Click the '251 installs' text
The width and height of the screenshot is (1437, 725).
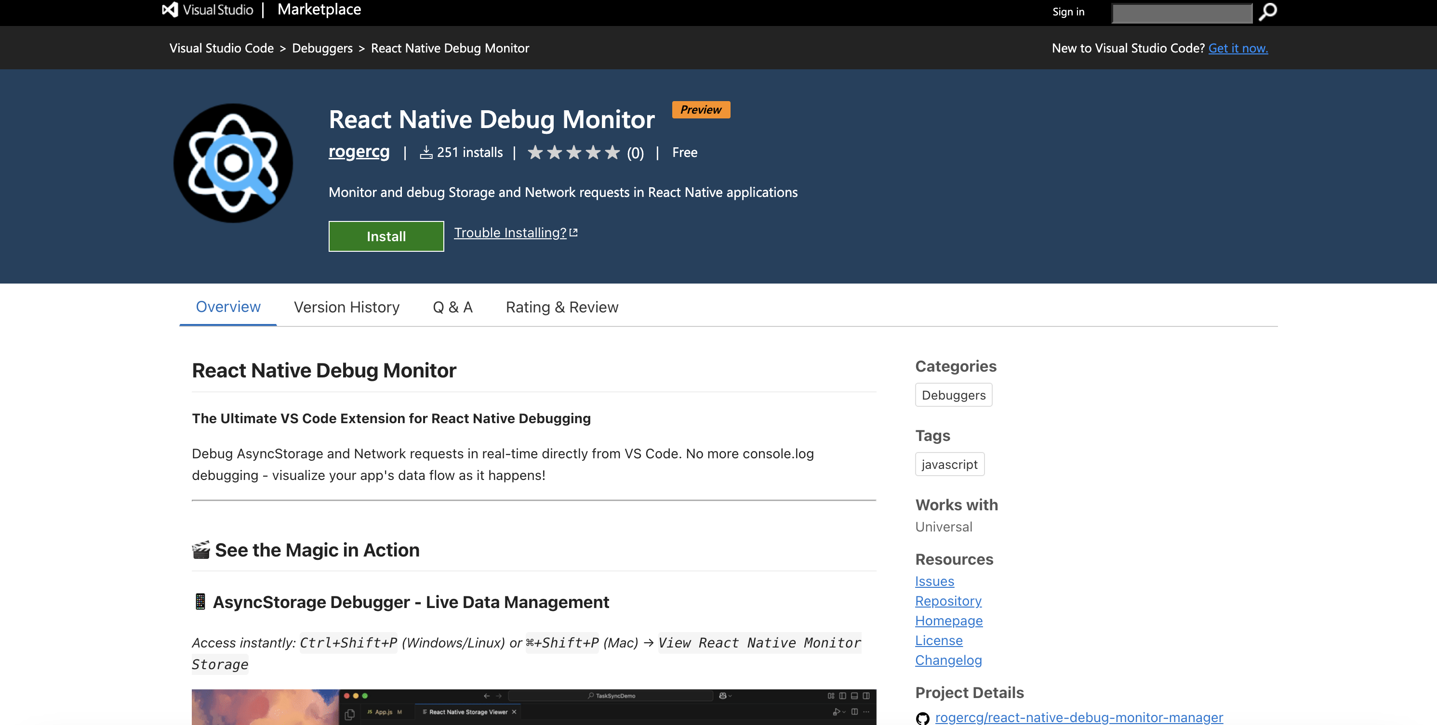470,152
